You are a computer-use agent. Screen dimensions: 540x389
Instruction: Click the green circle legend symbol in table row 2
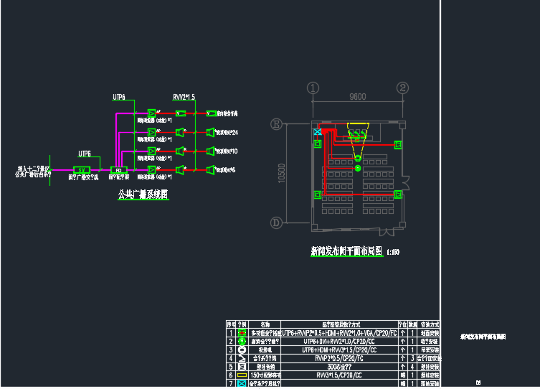click(242, 341)
